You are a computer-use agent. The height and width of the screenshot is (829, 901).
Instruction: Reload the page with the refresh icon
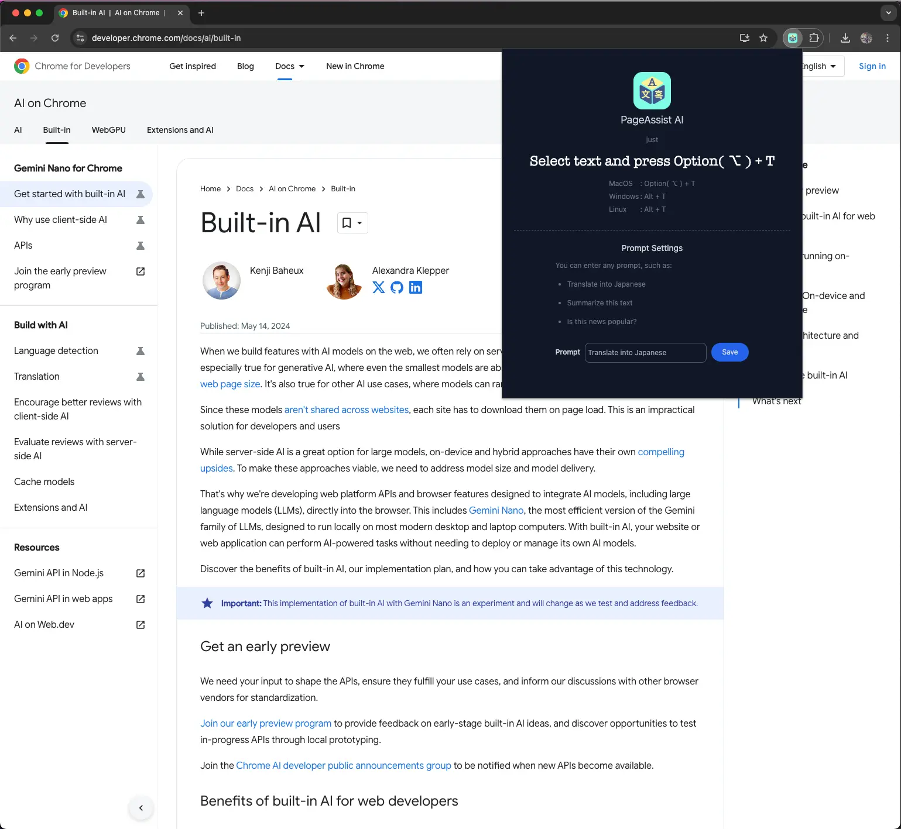55,38
